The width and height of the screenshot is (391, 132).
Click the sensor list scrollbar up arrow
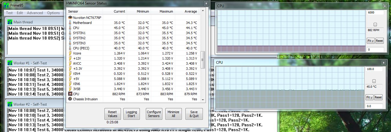203,11
